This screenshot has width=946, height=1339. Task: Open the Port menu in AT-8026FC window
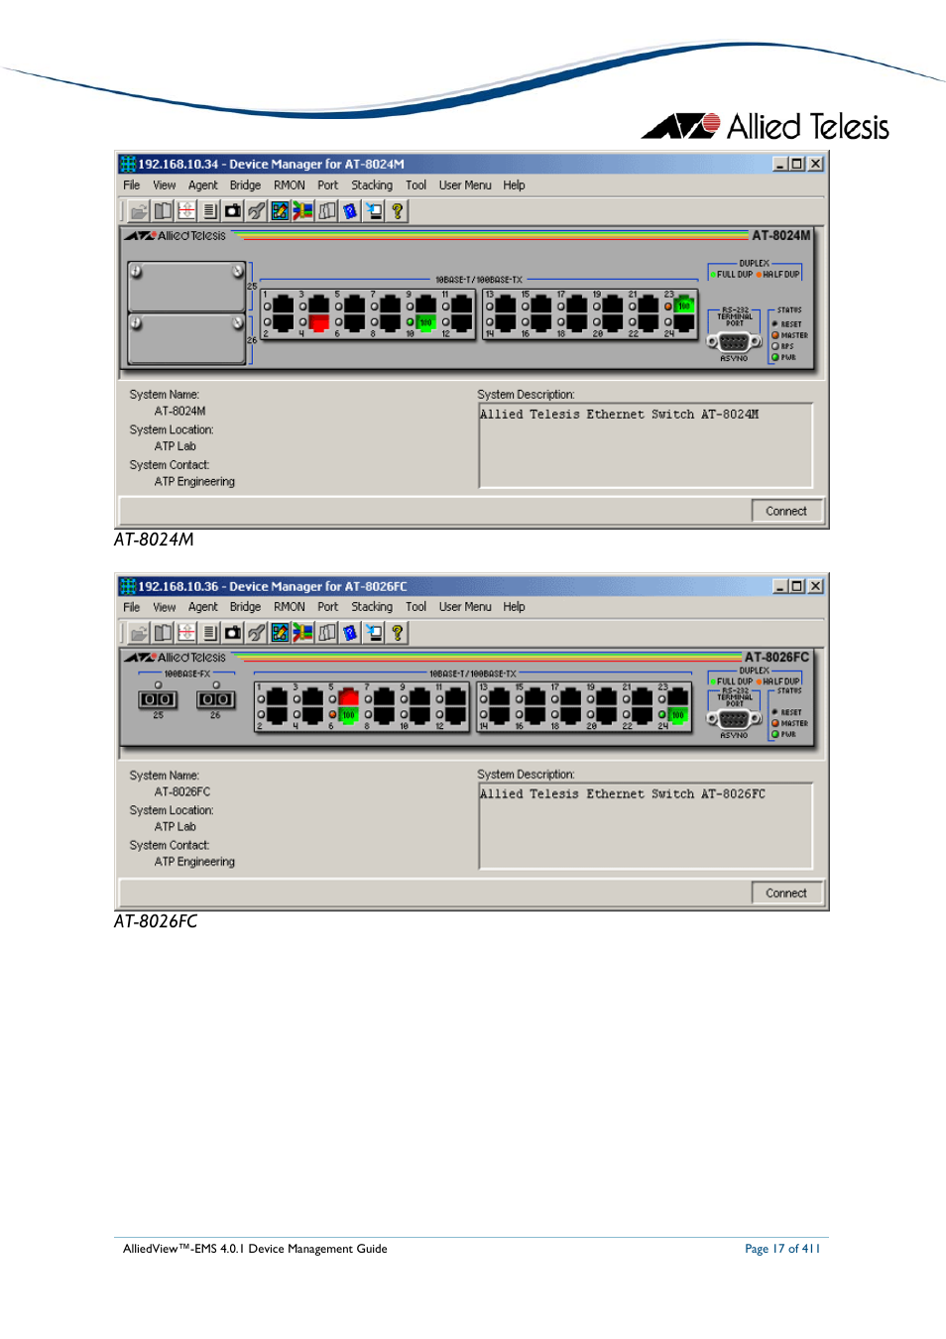coord(328,607)
